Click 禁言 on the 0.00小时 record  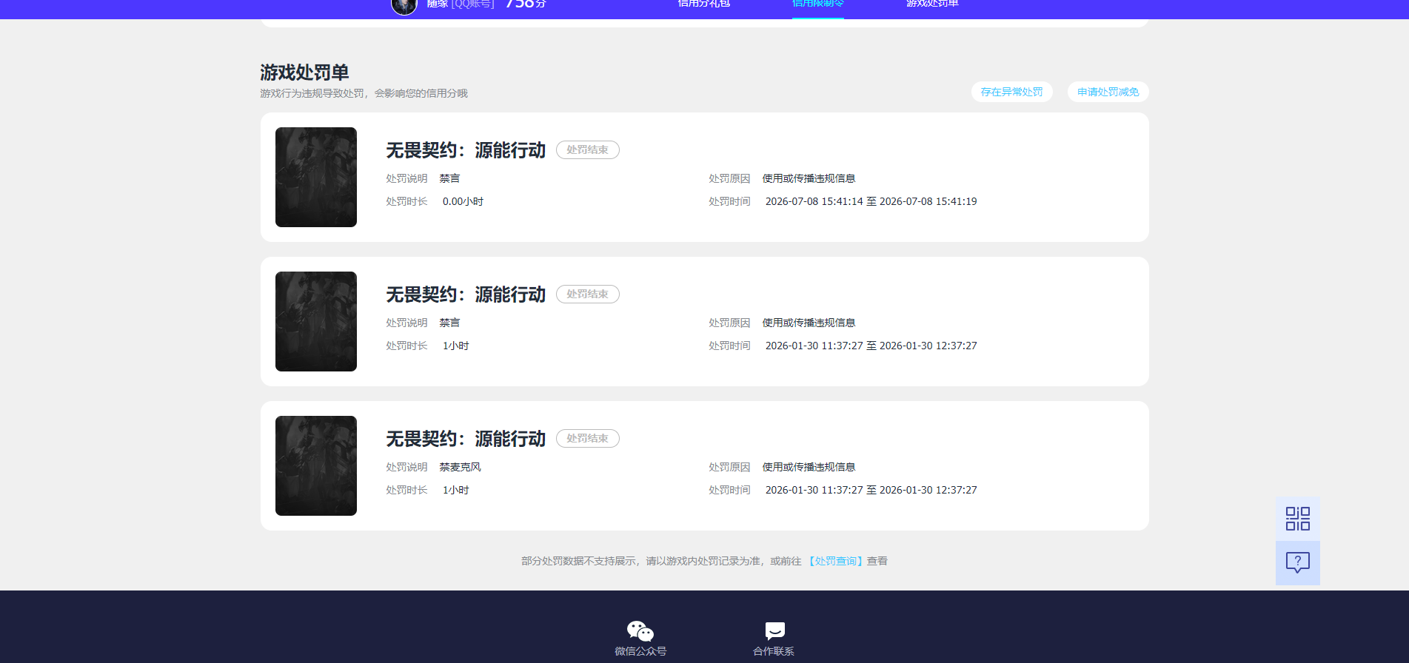pyautogui.click(x=449, y=178)
